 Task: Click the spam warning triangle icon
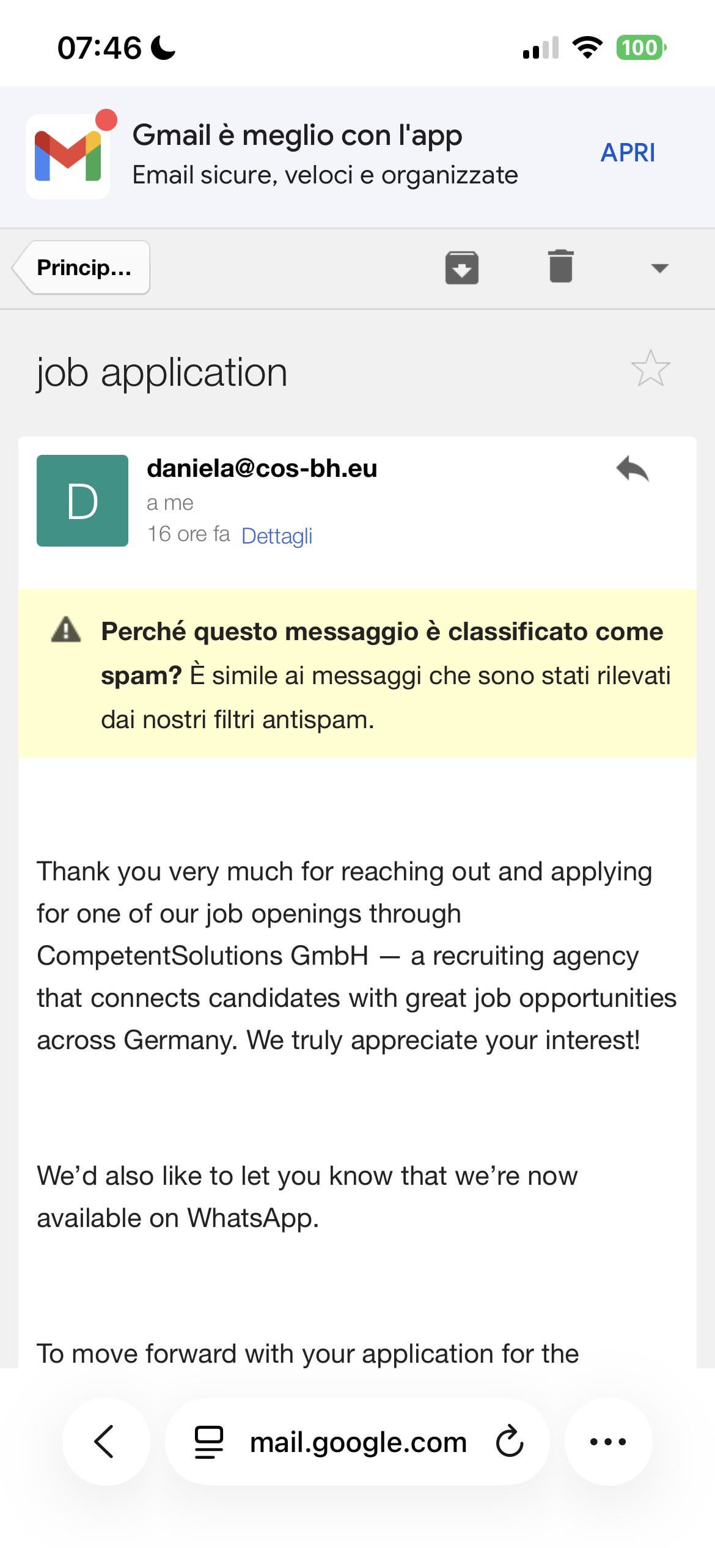point(66,630)
